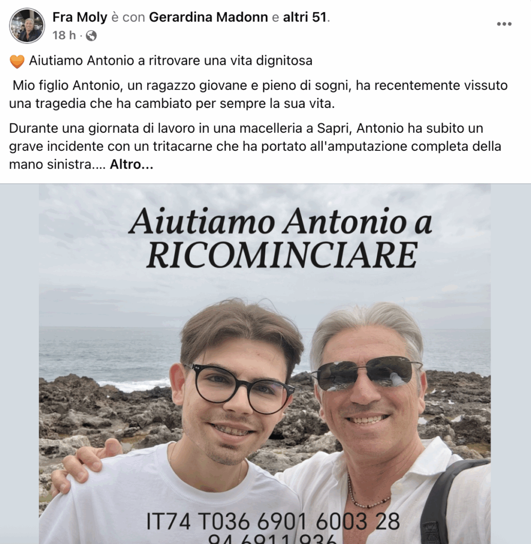531x544 pixels.
Task: Open Fra Moly's profile name link
Action: tap(80, 17)
